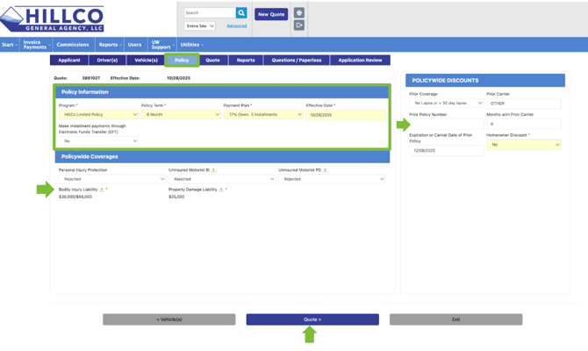Expand the Policy Term dropdown
Screen dimensions: 588x351
[181, 115]
